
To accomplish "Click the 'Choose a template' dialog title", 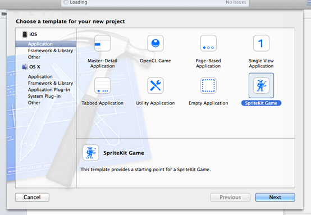I will (70, 21).
